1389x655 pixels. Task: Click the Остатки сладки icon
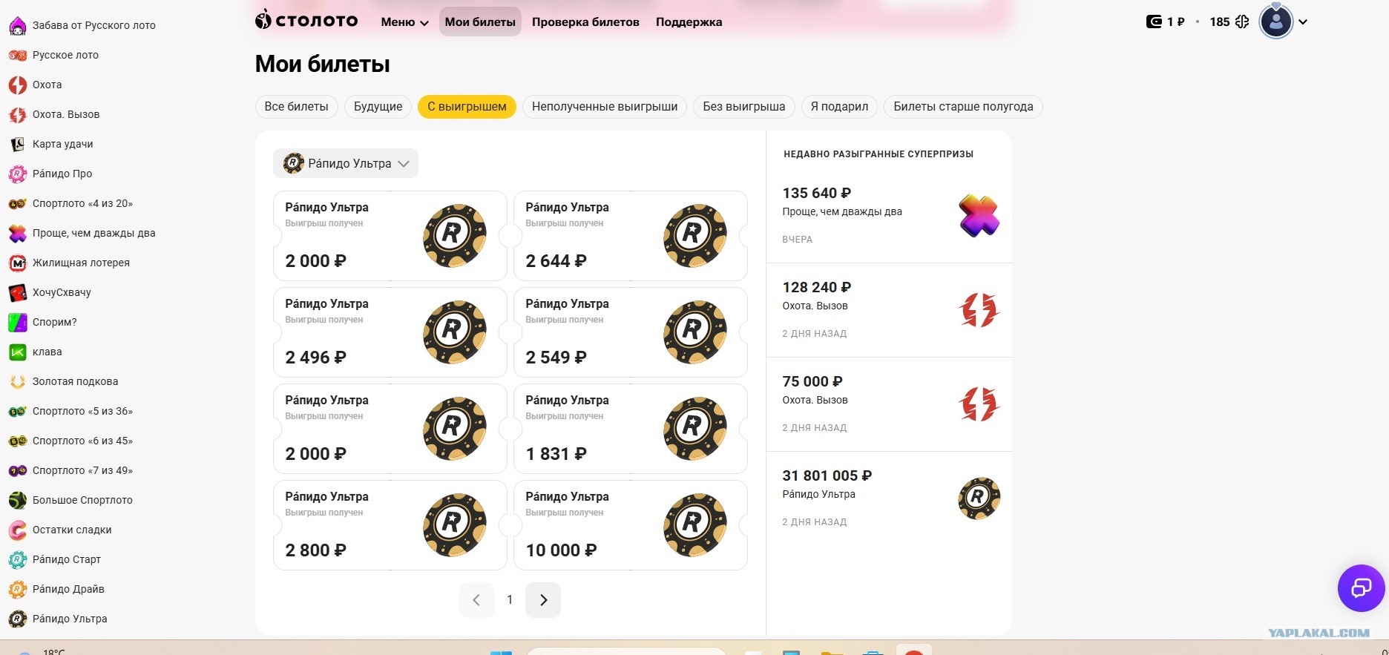(17, 530)
